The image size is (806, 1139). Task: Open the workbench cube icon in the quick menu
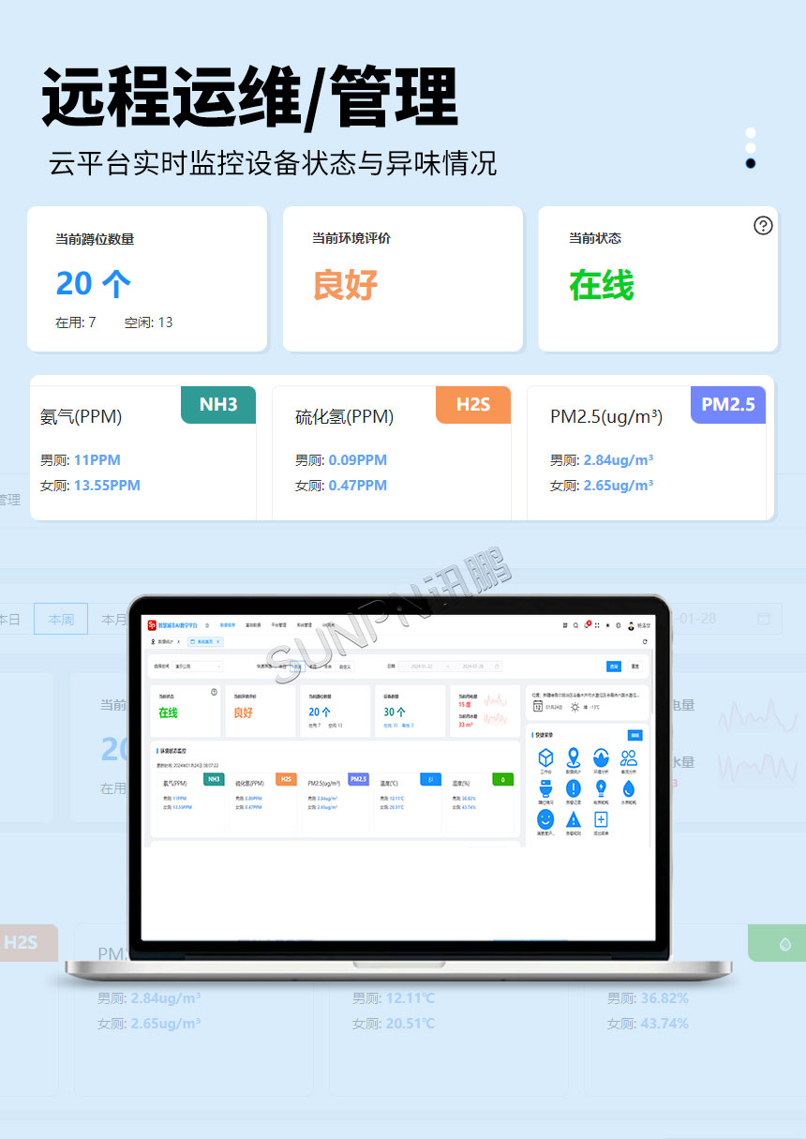pyautogui.click(x=545, y=759)
